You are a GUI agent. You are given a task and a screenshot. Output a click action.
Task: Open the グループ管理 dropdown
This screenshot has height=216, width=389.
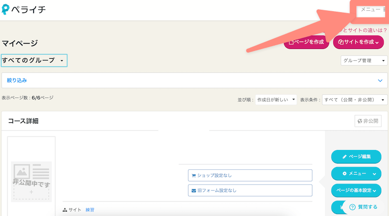tap(364, 61)
